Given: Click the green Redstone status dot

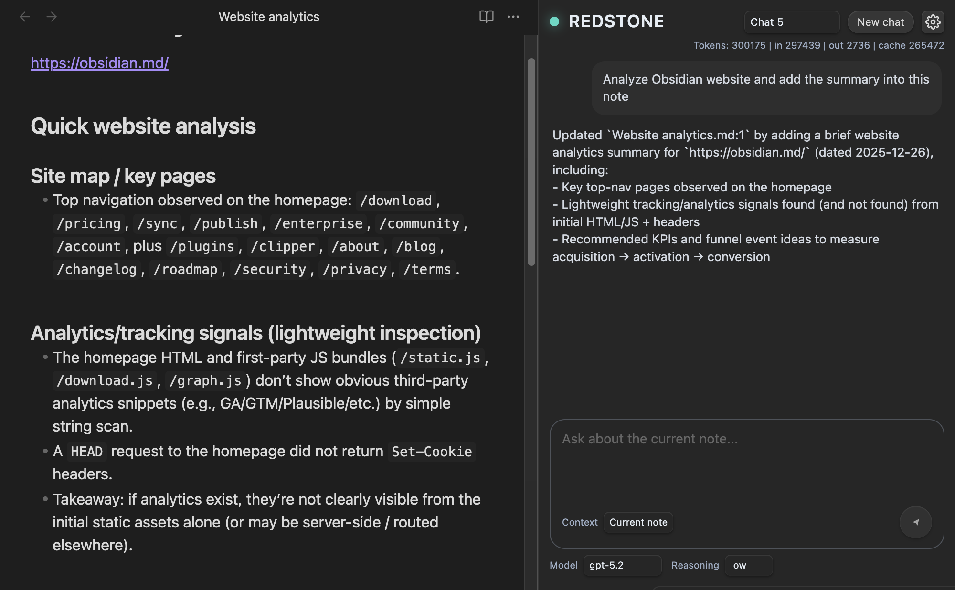Looking at the screenshot, I should coord(554,21).
